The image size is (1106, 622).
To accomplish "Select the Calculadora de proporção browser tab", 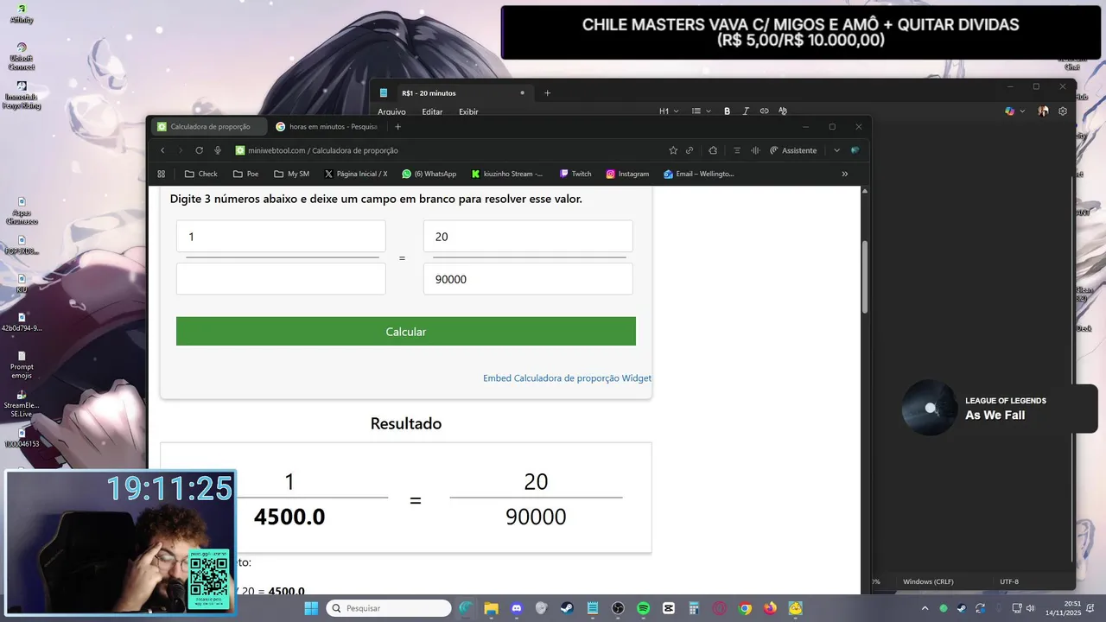I will pyautogui.click(x=207, y=127).
